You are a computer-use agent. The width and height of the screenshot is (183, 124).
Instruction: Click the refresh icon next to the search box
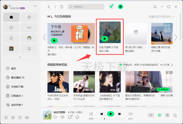(x=62, y=6)
